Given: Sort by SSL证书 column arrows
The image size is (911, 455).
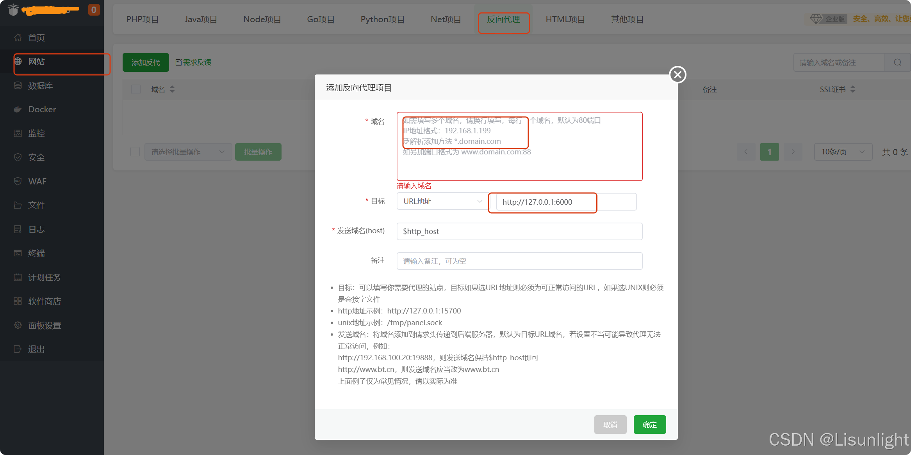Looking at the screenshot, I should 853,89.
